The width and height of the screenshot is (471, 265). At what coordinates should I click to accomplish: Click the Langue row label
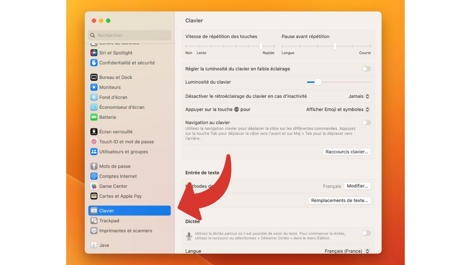click(x=193, y=251)
